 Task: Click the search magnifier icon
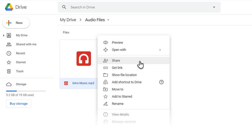[x=64, y=7]
